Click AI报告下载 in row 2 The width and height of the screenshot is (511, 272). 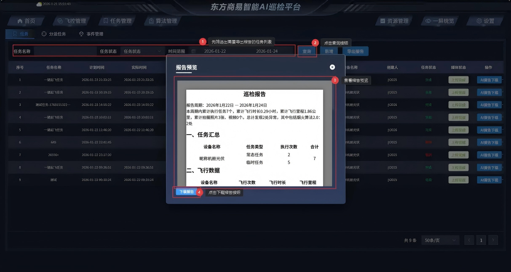click(489, 92)
